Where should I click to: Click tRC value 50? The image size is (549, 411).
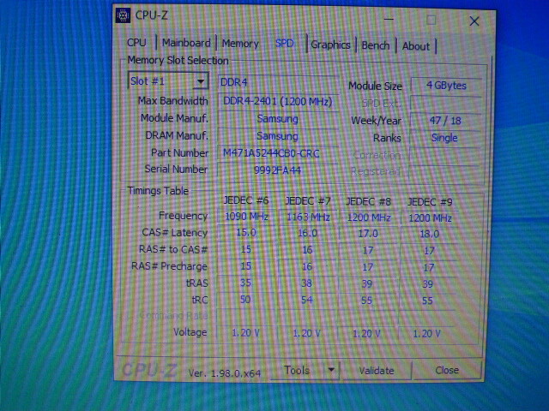pyautogui.click(x=245, y=300)
